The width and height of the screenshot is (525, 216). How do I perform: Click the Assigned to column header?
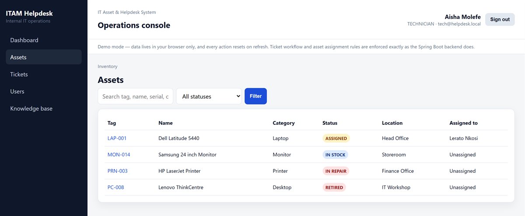pos(463,123)
